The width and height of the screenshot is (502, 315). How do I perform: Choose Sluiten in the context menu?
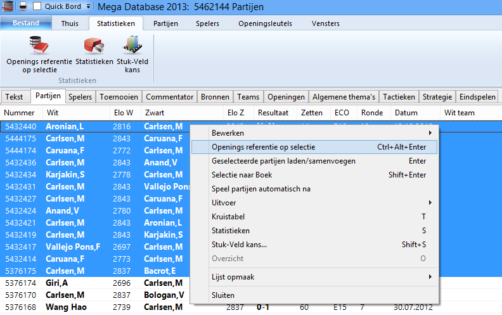pyautogui.click(x=314, y=295)
